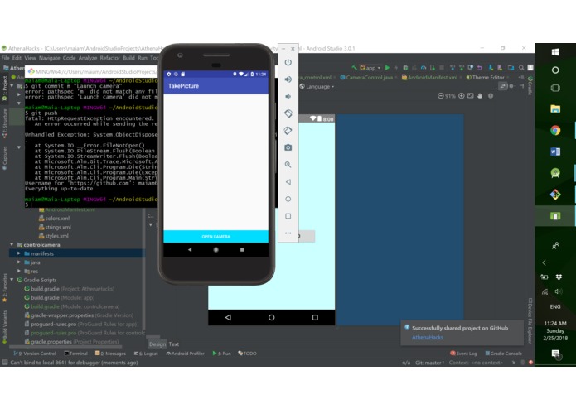This screenshot has width=576, height=409.
Task: Open Chrome from Windows taskbar
Action: click(555, 130)
